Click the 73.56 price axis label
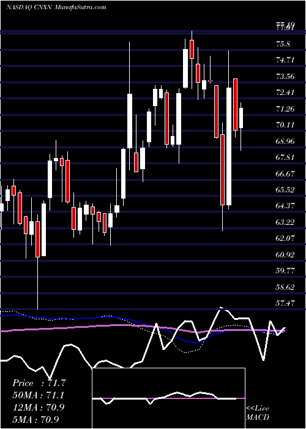Viewport: 306px width, 429px height. (285, 77)
